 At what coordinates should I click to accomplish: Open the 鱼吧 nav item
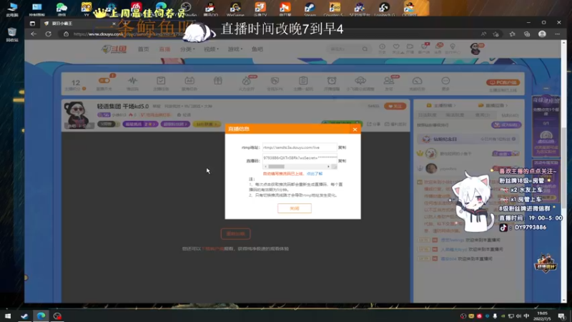pyautogui.click(x=257, y=49)
